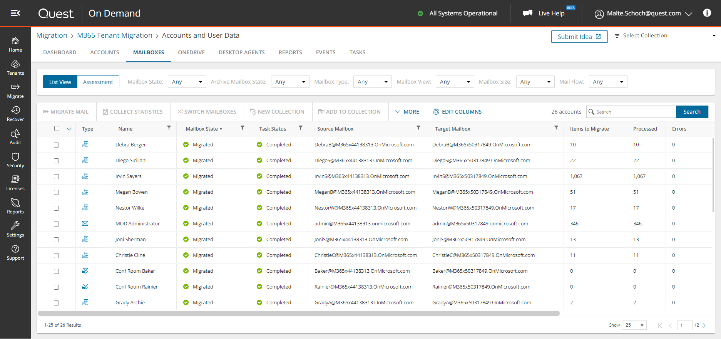Check the Christie Cline row checkbox

tap(56, 255)
